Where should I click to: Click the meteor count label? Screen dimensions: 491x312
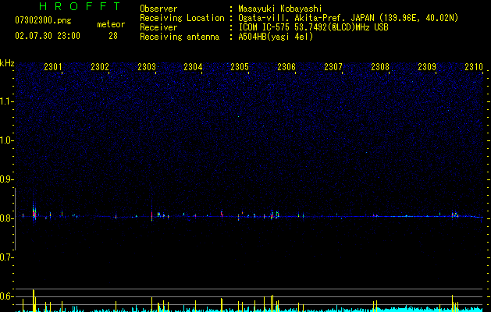pyautogui.click(x=111, y=24)
